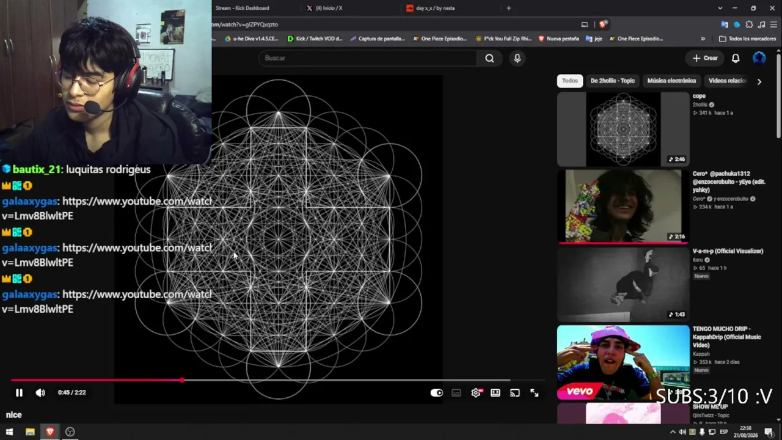Open the extensions puzzle icon
782x440 pixels.
pos(749,24)
